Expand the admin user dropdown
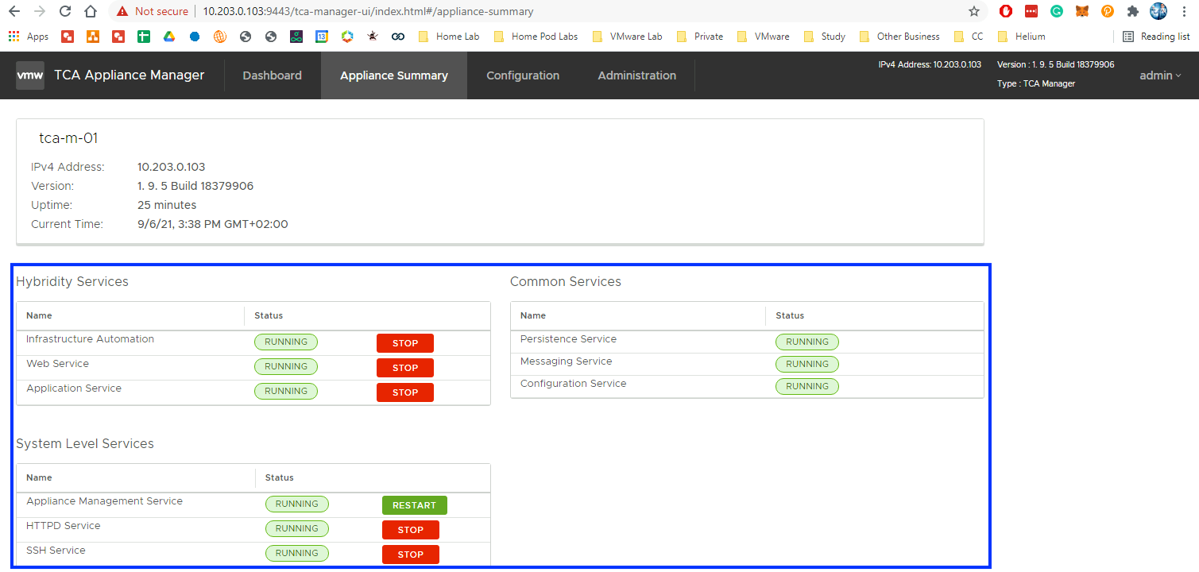1199x572 pixels. click(1160, 75)
